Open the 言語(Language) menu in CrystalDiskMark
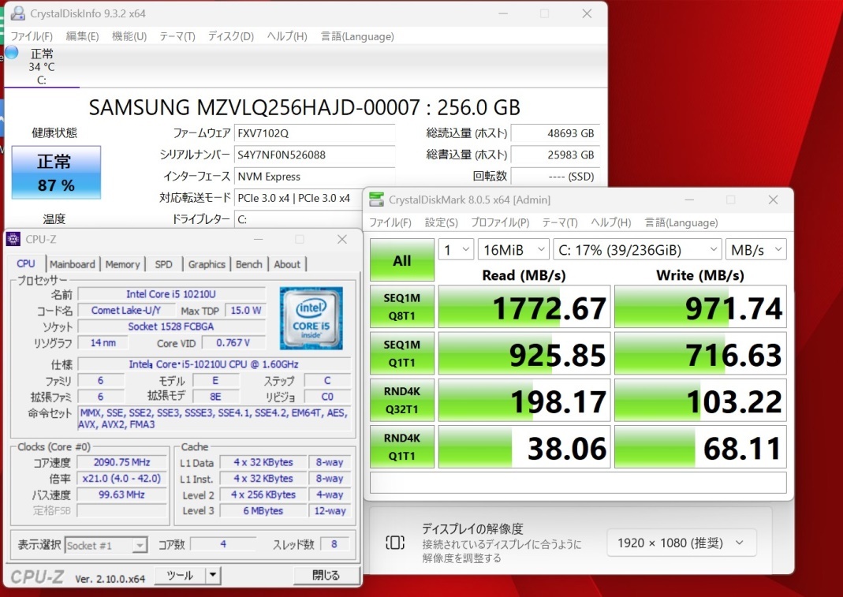This screenshot has height=597, width=843. click(x=681, y=222)
